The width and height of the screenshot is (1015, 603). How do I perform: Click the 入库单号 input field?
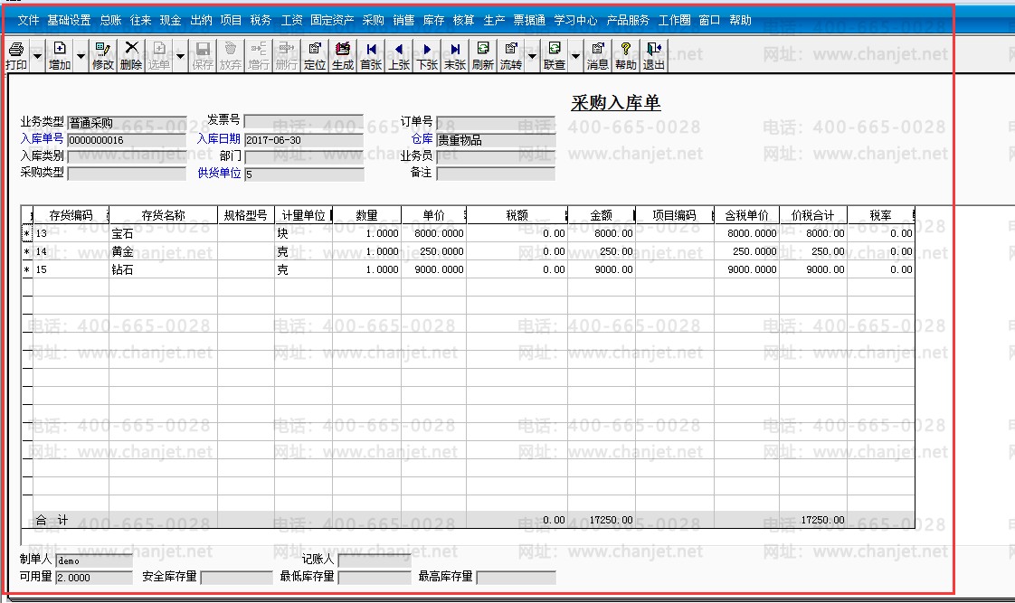coord(125,140)
